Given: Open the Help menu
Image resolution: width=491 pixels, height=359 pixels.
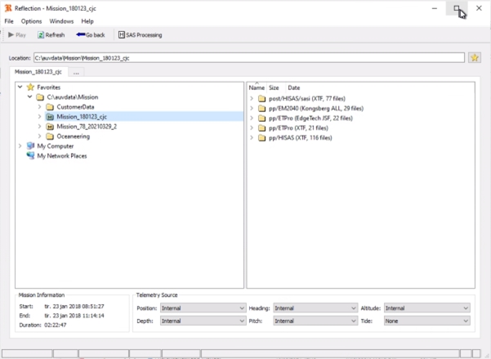Looking at the screenshot, I should pyautogui.click(x=87, y=21).
